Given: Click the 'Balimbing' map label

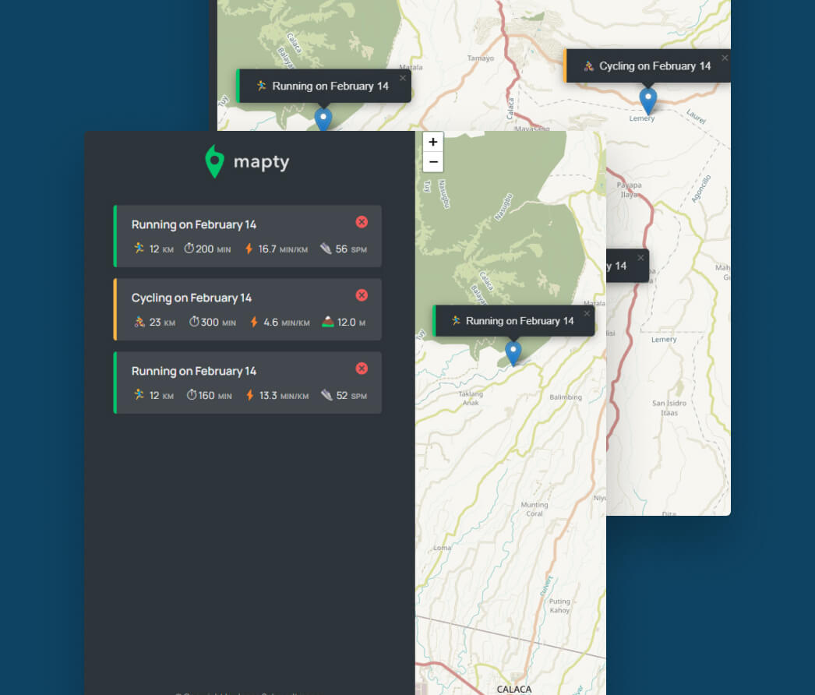Looking at the screenshot, I should pyautogui.click(x=566, y=397).
